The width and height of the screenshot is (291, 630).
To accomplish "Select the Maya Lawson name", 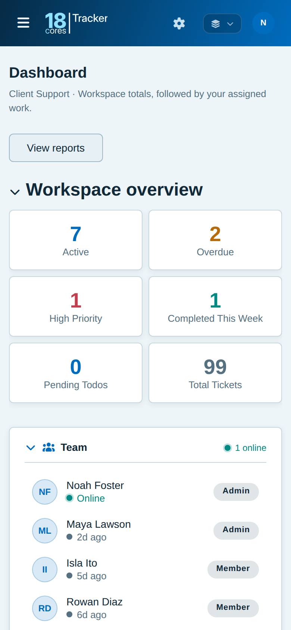I will coord(98,524).
